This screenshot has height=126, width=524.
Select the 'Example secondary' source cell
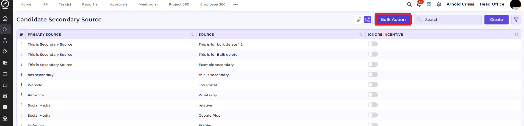pyautogui.click(x=216, y=65)
